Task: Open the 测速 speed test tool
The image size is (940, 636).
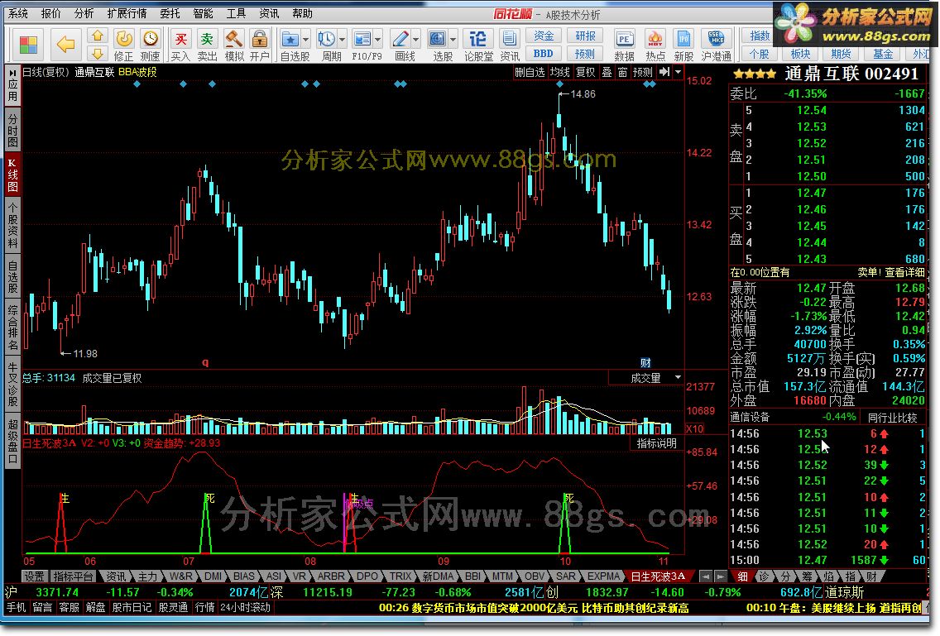Action: (x=151, y=45)
